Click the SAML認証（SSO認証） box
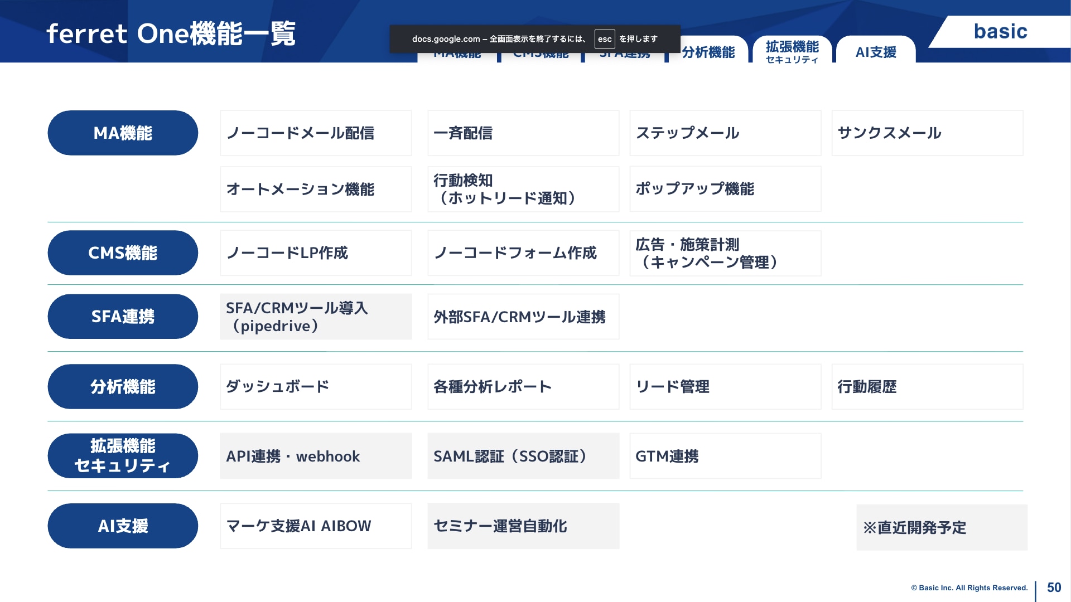 tap(523, 457)
